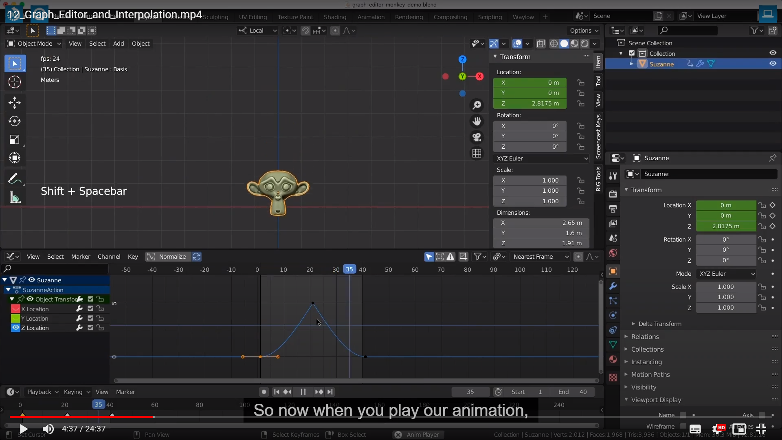Click the camera view icon in viewport

477,137
